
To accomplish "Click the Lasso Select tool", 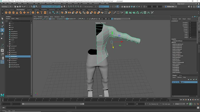I will (x=2, y=23).
